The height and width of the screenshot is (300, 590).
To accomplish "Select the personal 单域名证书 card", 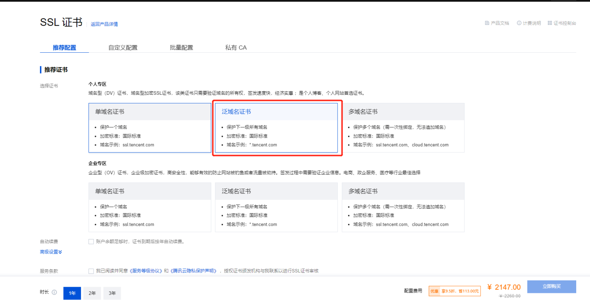I will [149, 128].
